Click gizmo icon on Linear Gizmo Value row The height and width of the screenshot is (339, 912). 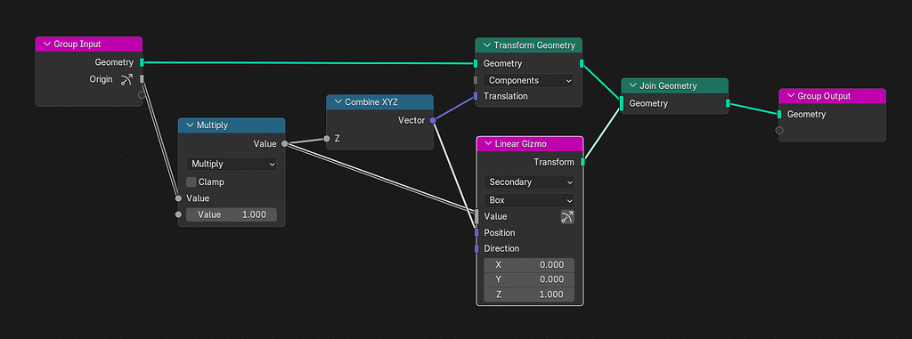567,217
